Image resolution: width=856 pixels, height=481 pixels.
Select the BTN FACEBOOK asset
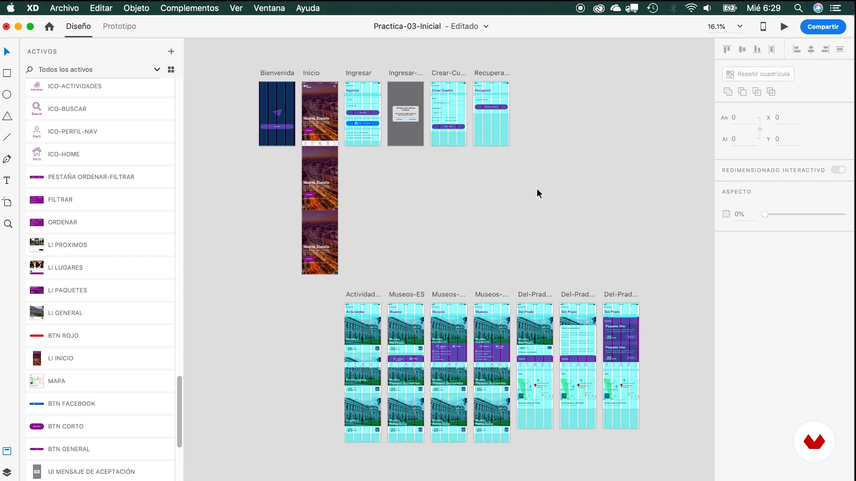[100, 404]
